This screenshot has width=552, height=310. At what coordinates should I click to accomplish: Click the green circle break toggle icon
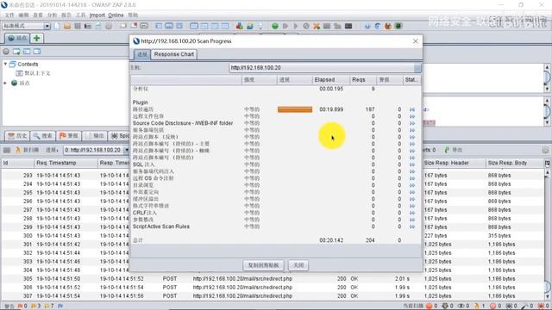(275, 26)
